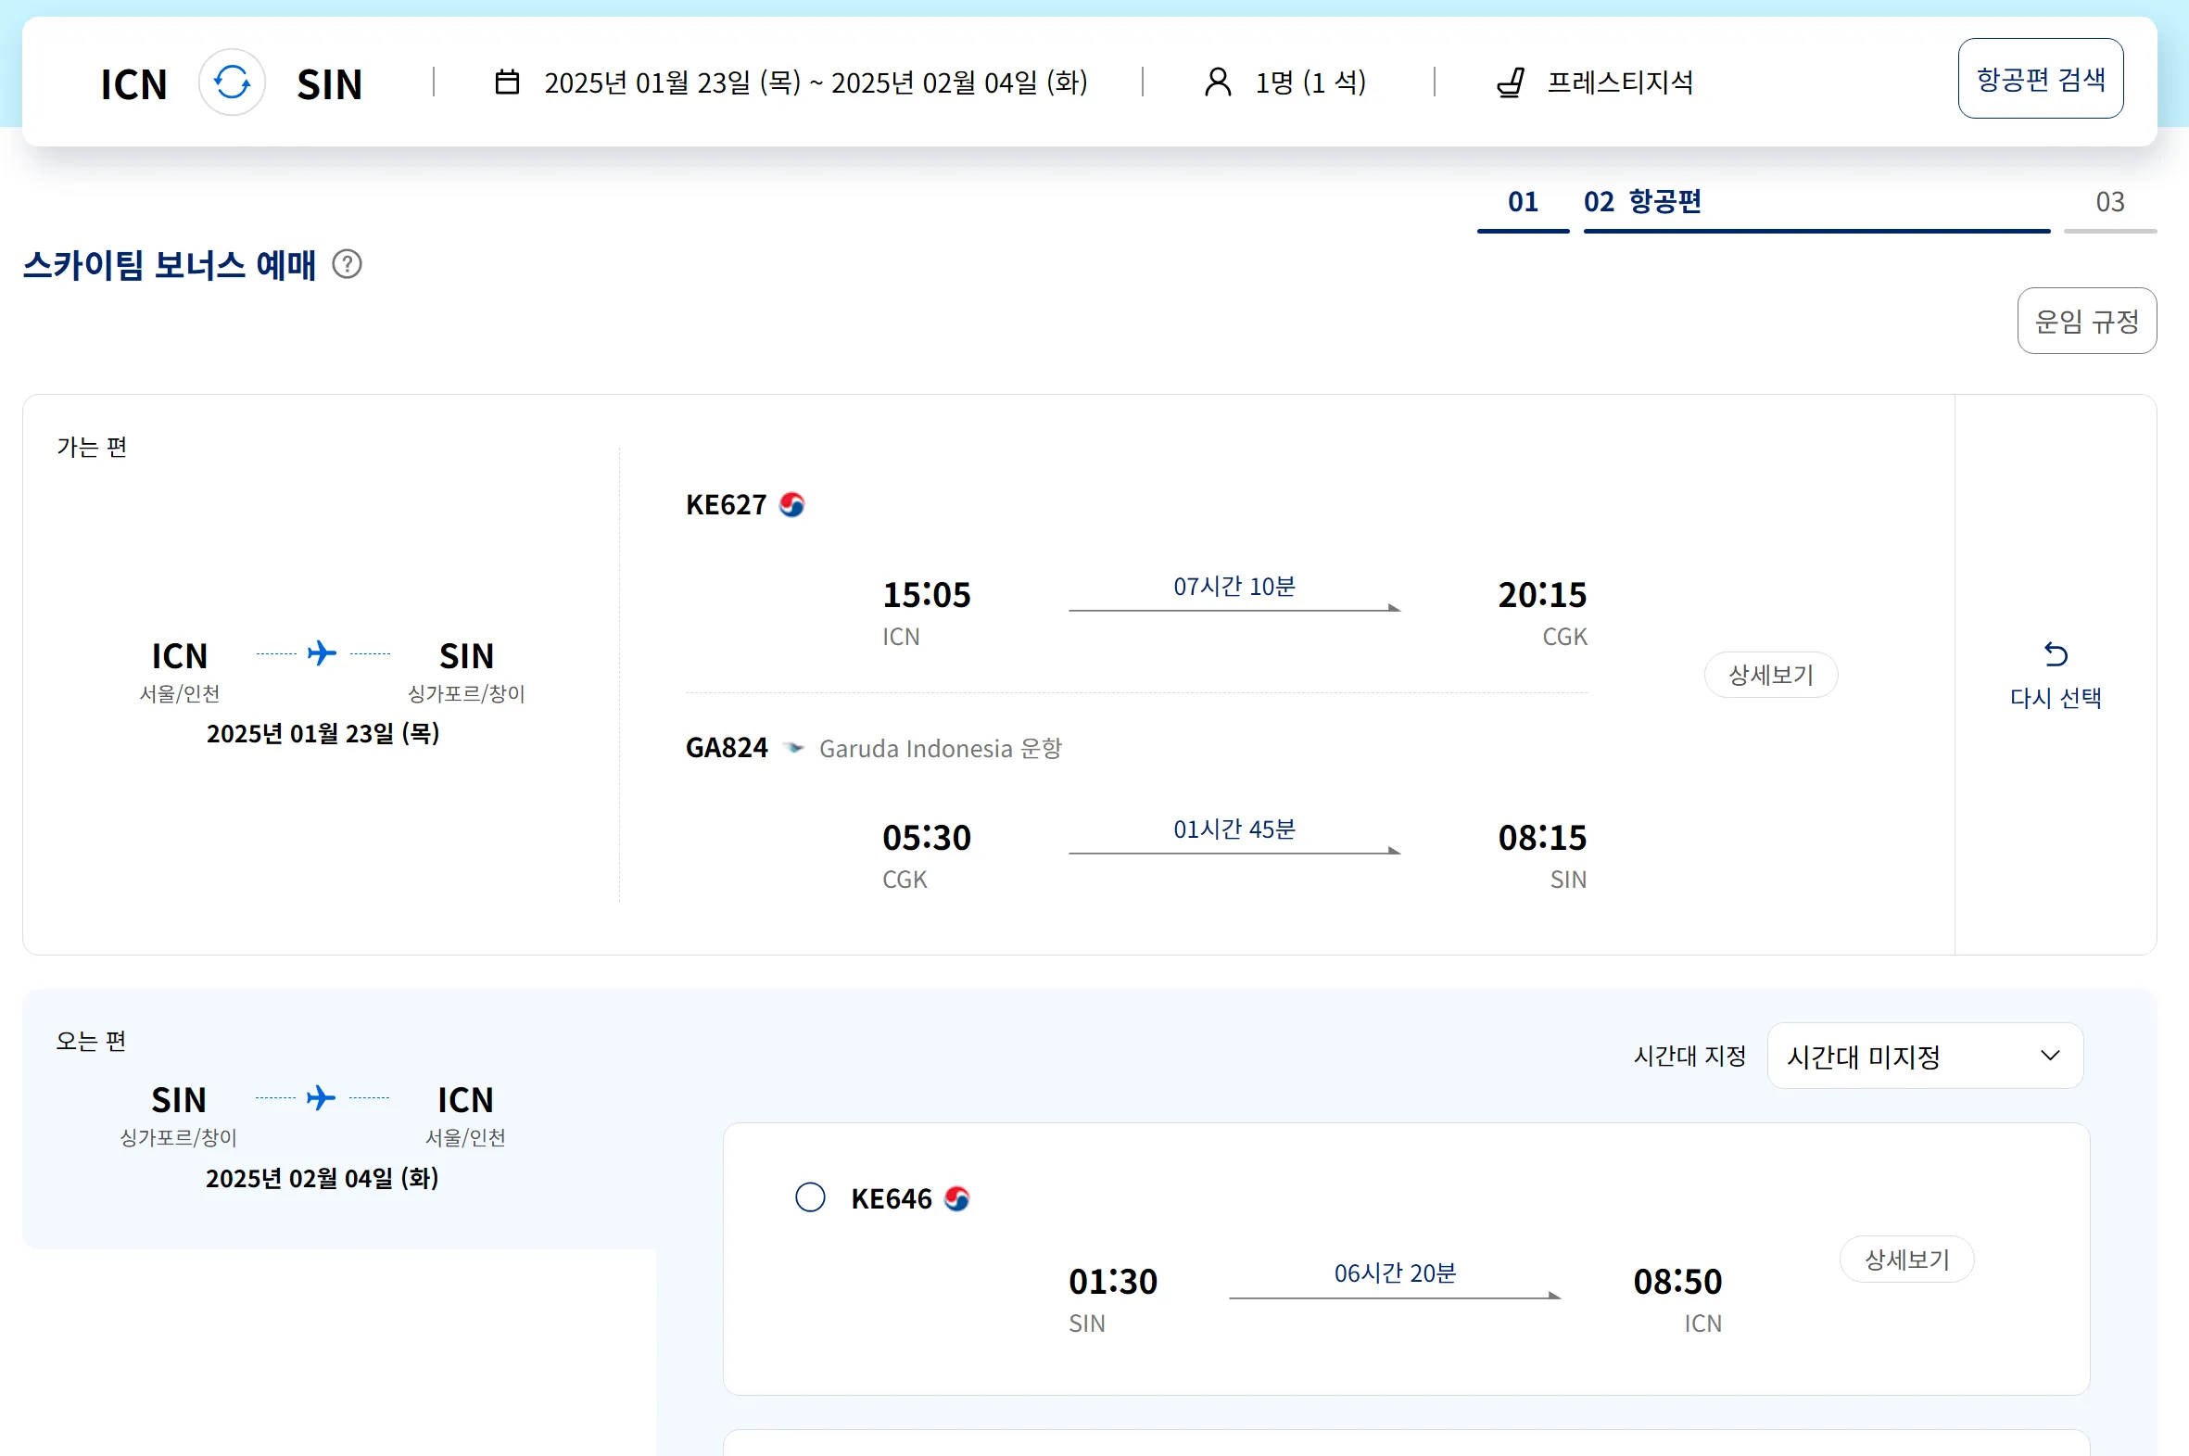Screen dimensions: 2189x1456
Task: Click the Korean Air logo beside KE627
Action: tap(791, 504)
